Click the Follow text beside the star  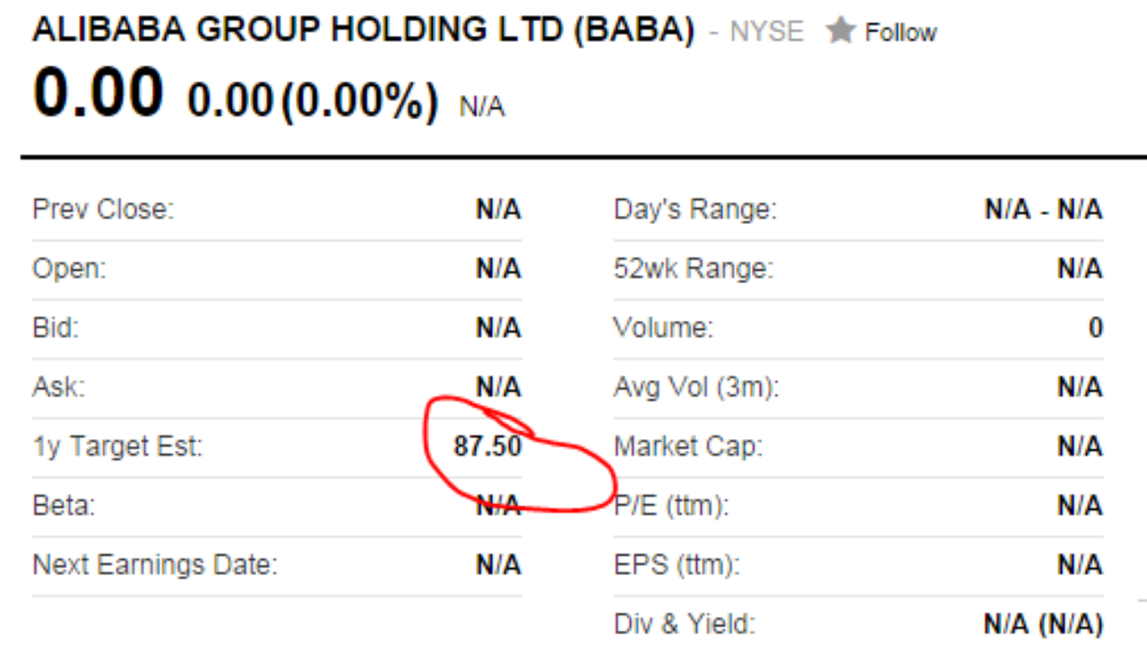point(901,33)
